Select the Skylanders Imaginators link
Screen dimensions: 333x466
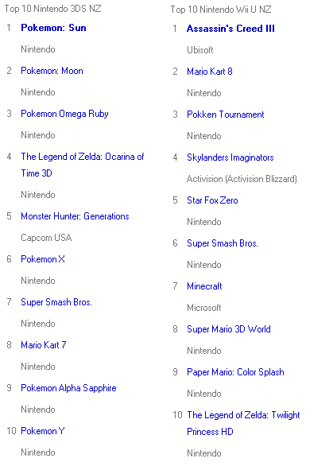(x=230, y=157)
